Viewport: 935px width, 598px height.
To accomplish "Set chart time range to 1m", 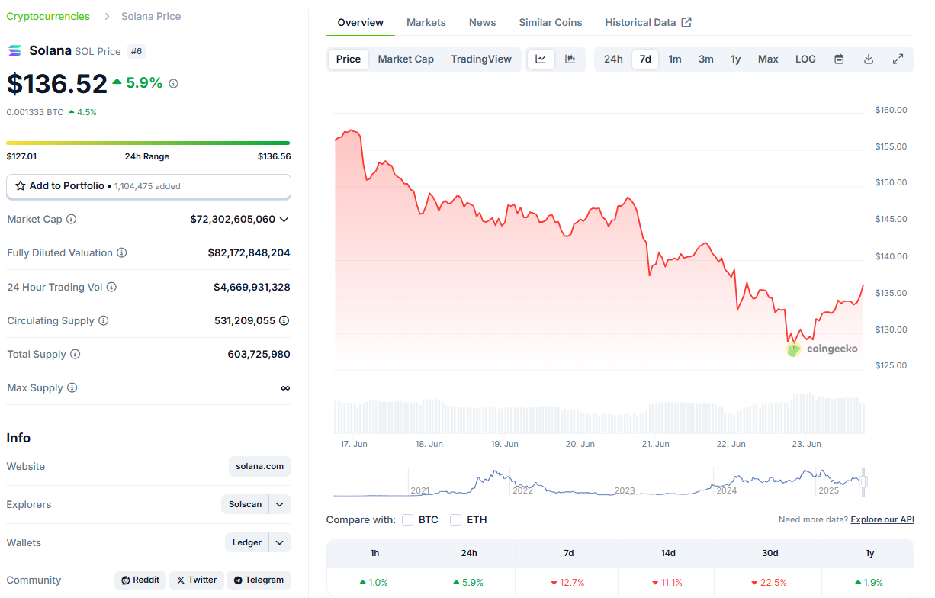I will coord(675,59).
